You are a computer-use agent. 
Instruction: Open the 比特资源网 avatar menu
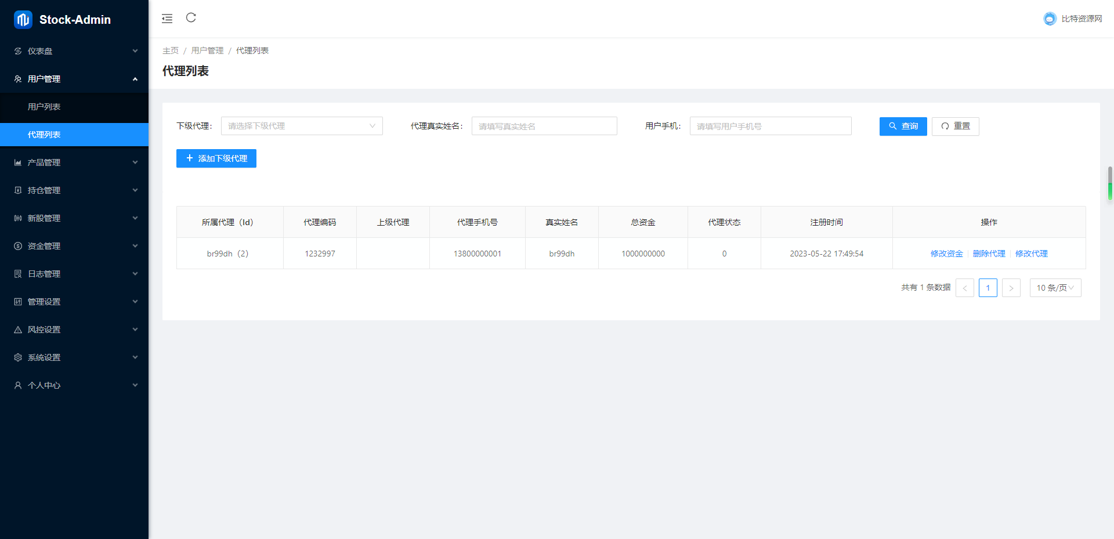[1050, 18]
